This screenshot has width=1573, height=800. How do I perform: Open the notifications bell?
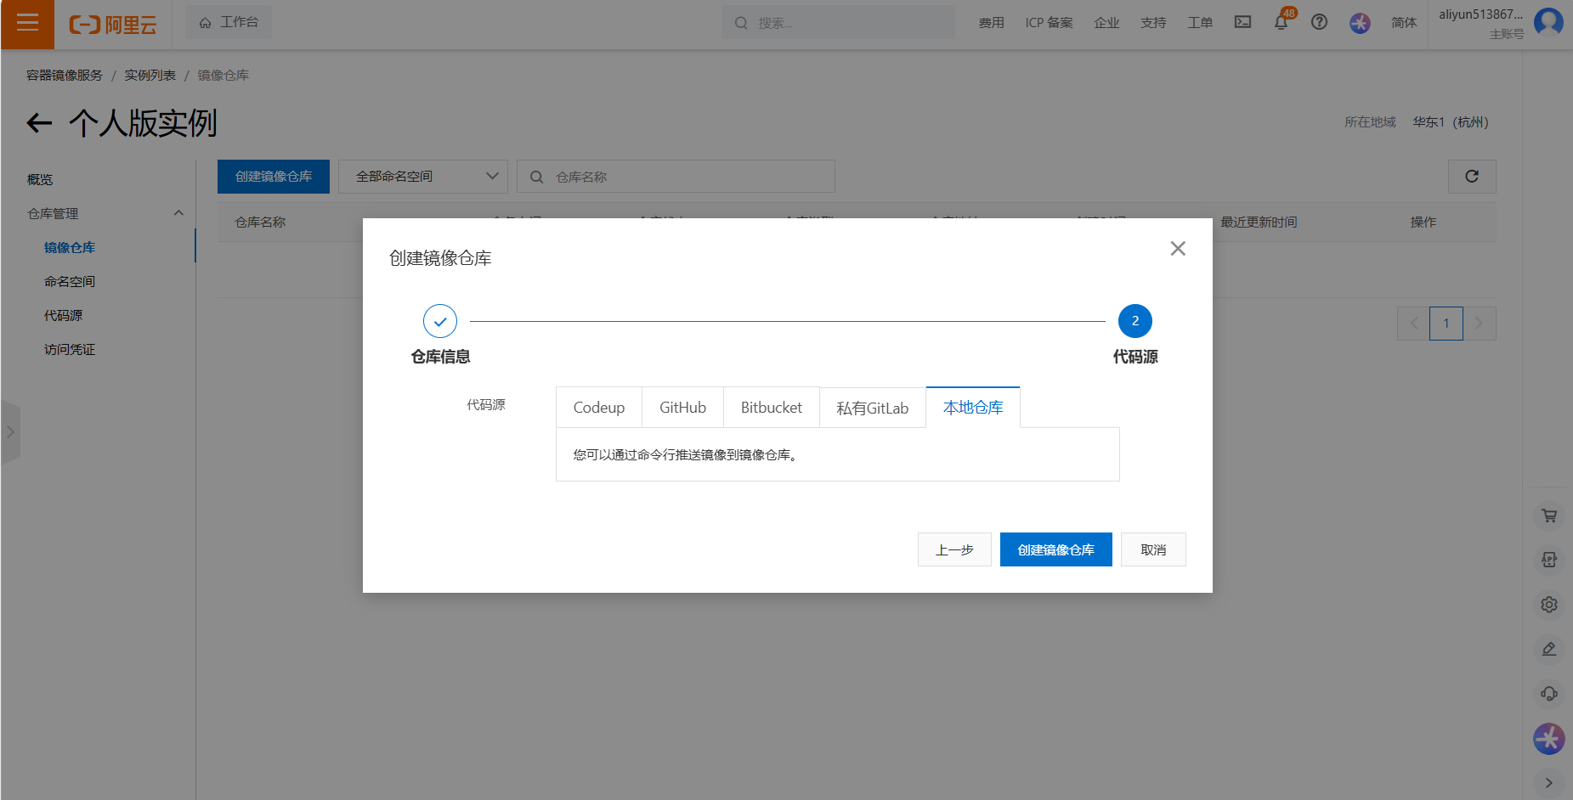[x=1281, y=23]
